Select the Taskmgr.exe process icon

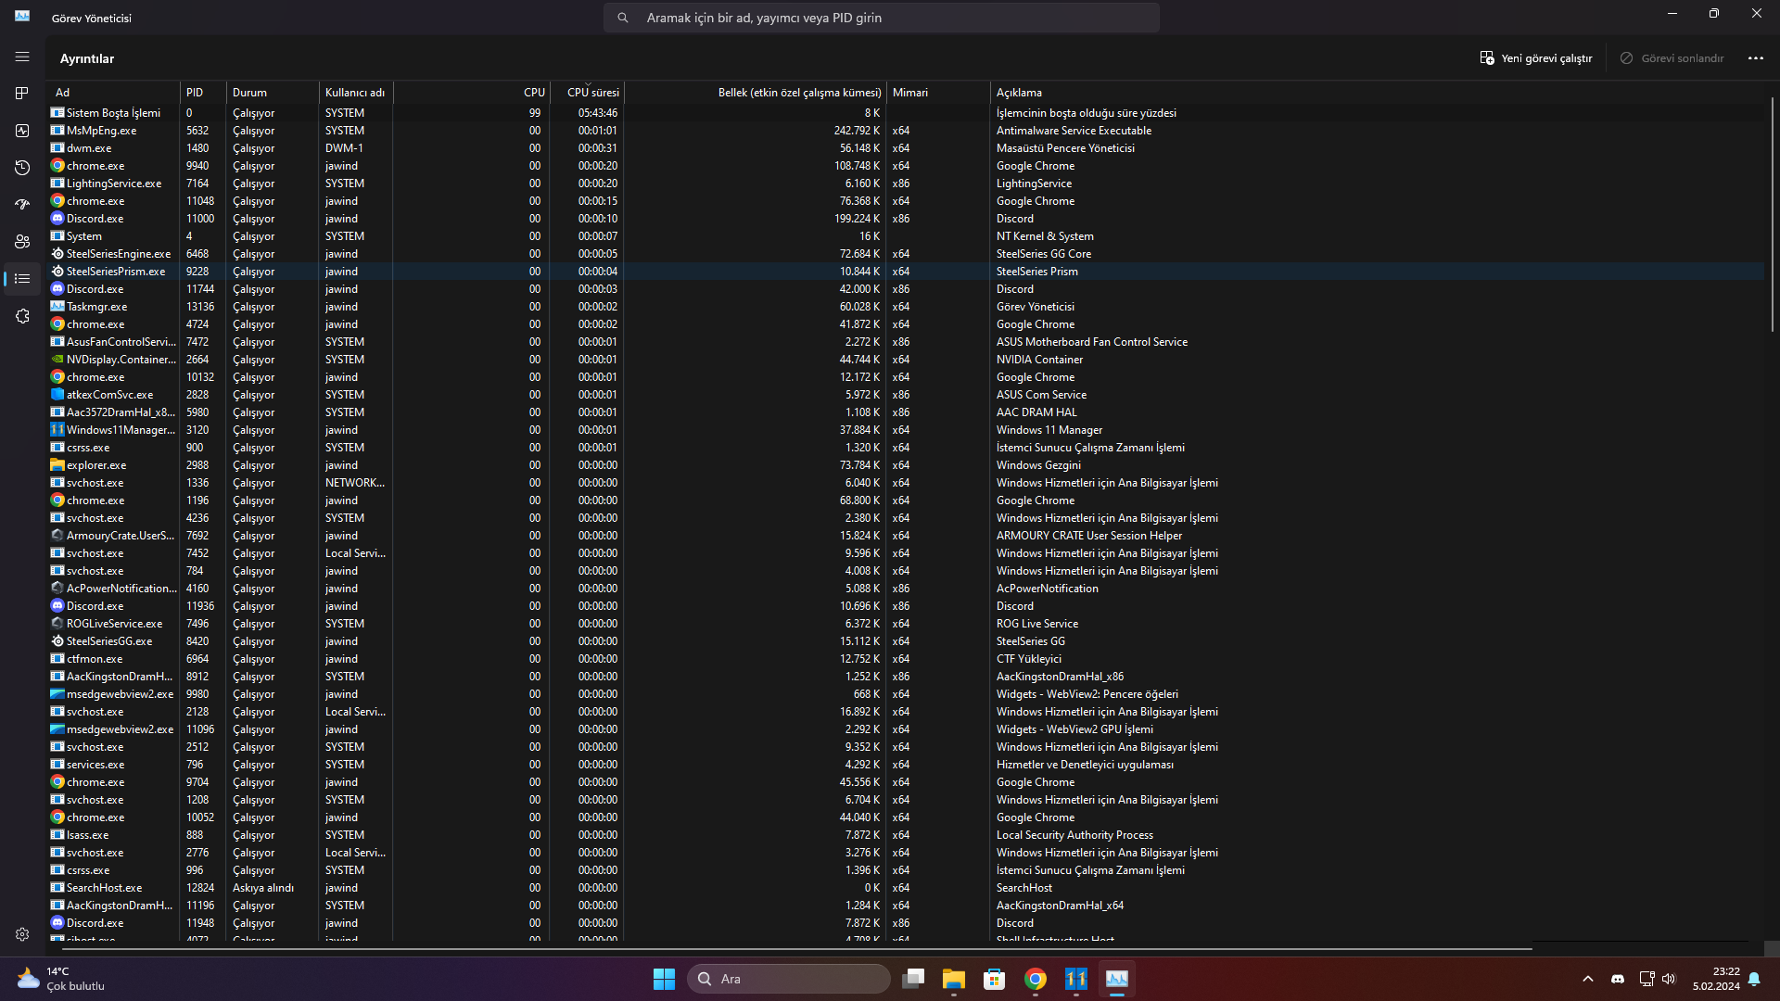(57, 307)
